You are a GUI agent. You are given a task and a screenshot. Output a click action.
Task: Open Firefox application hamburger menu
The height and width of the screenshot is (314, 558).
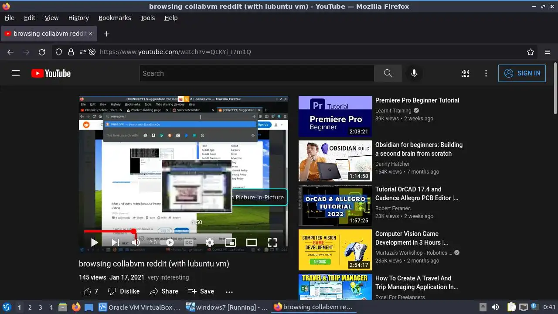click(x=548, y=52)
